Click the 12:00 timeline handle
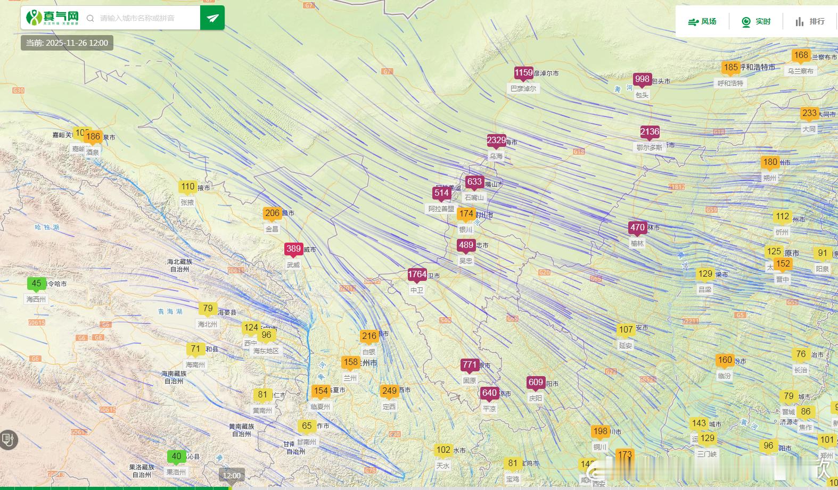The image size is (838, 490). pos(232,476)
